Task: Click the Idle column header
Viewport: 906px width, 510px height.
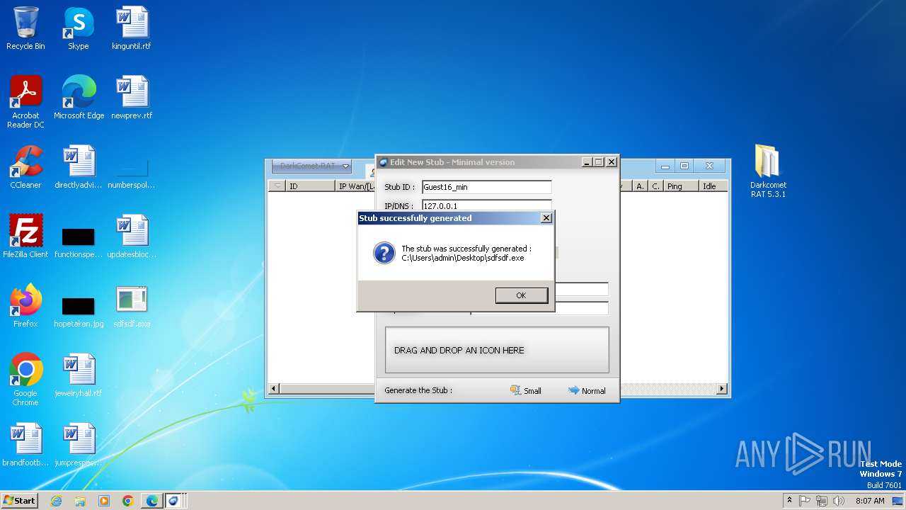Action: tap(713, 186)
